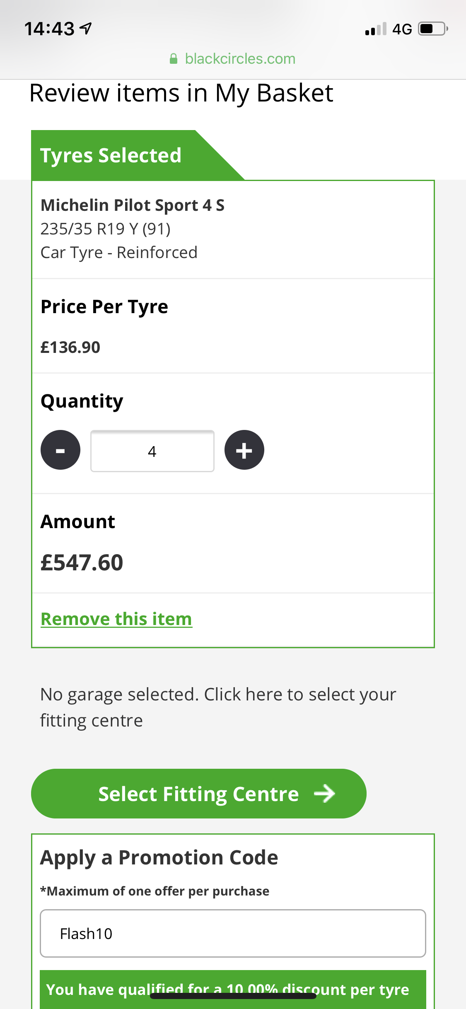Tap the battery icon in status bar
This screenshot has height=1009, width=466.
pos(432,29)
